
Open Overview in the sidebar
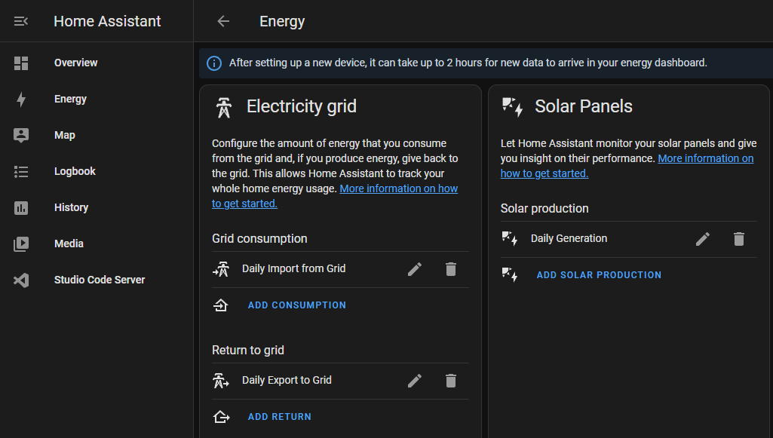coord(75,63)
